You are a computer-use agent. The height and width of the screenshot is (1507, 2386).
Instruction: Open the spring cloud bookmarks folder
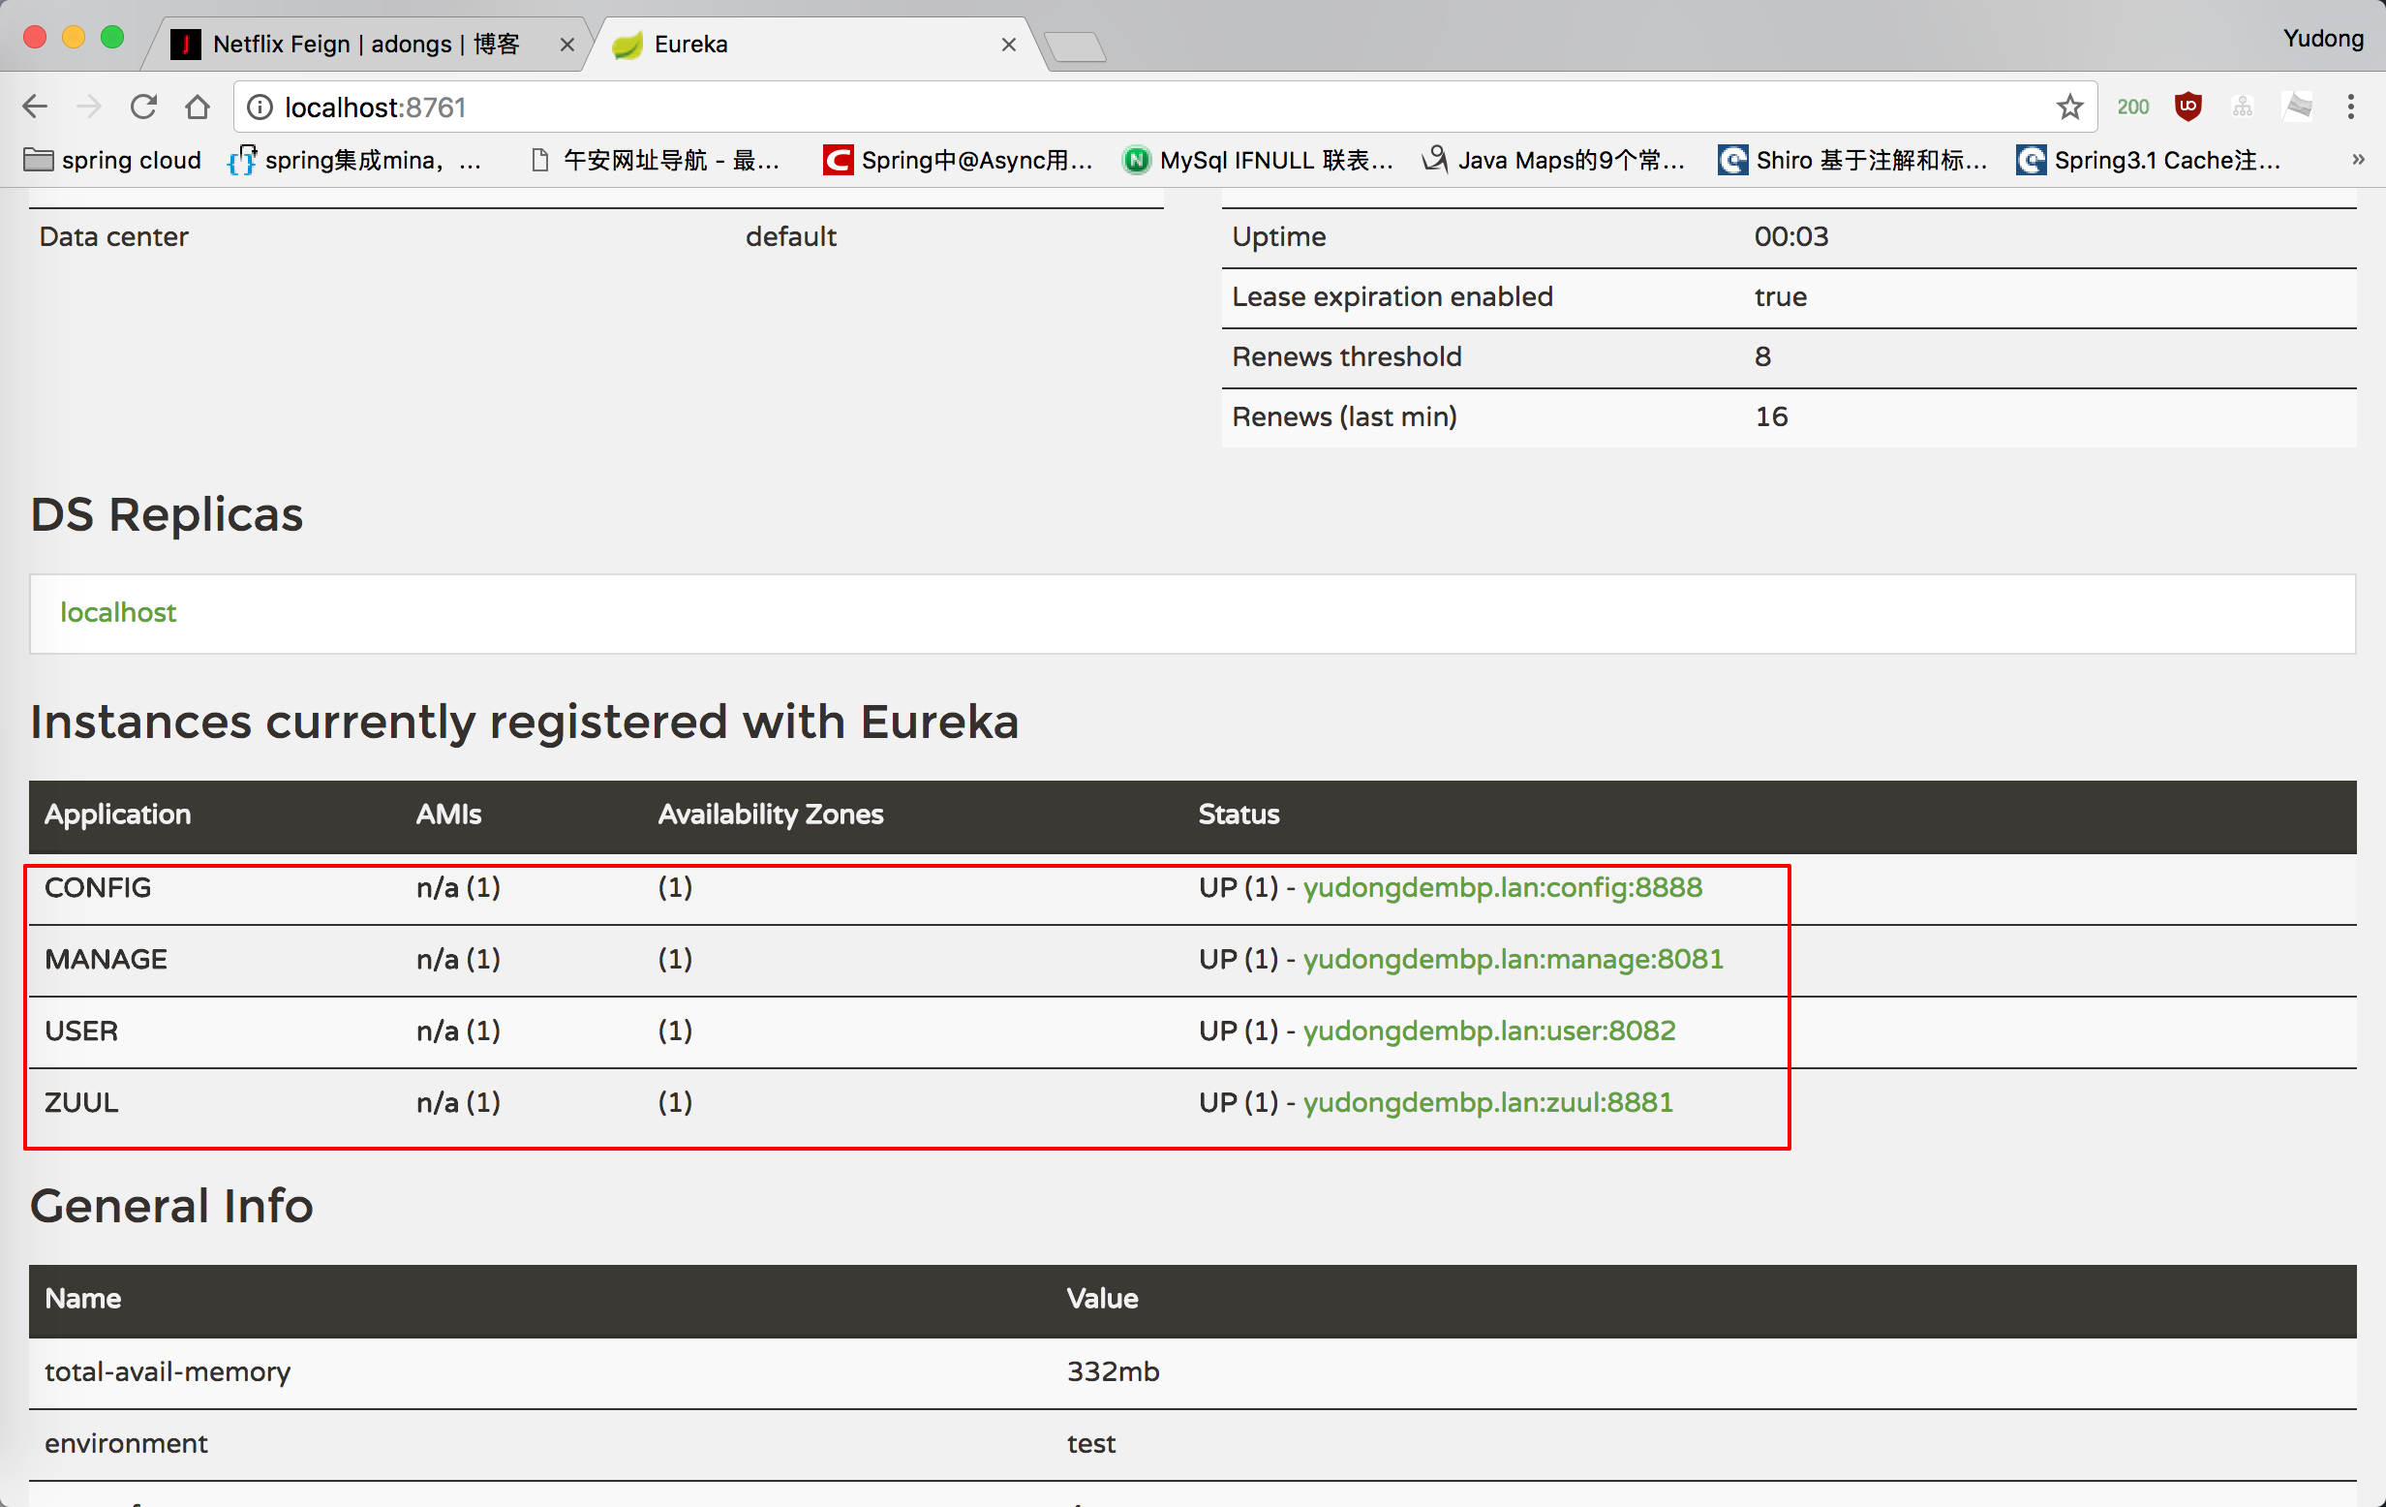(112, 160)
